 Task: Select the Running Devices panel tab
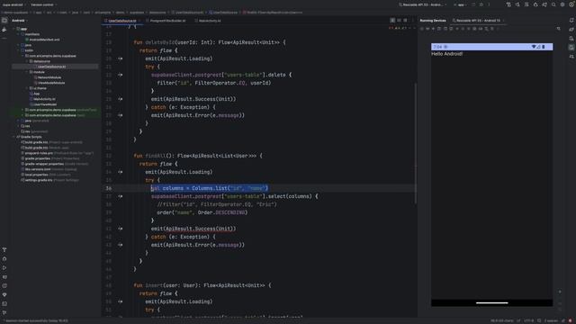point(433,21)
